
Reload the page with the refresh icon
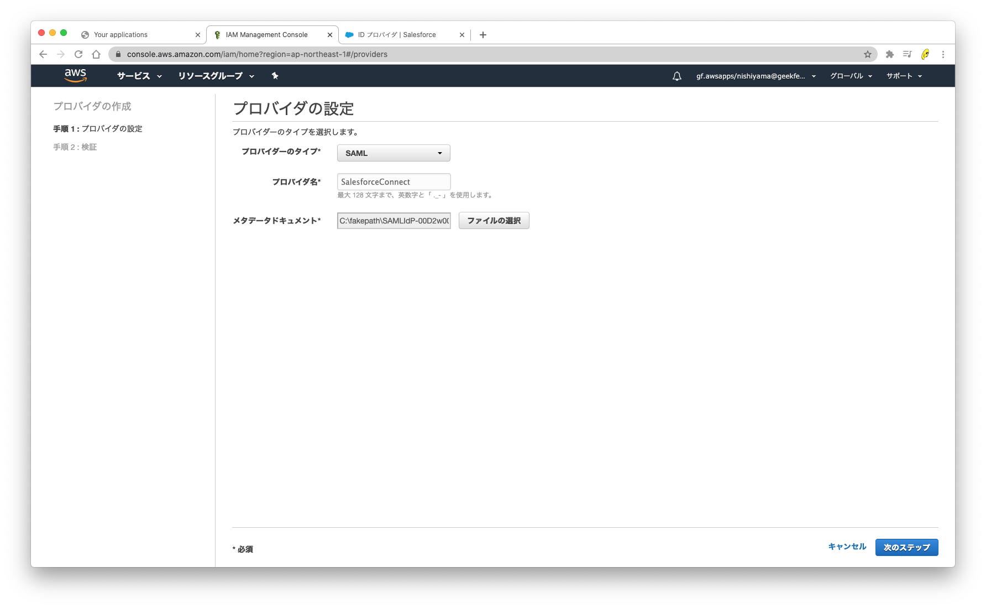(78, 54)
